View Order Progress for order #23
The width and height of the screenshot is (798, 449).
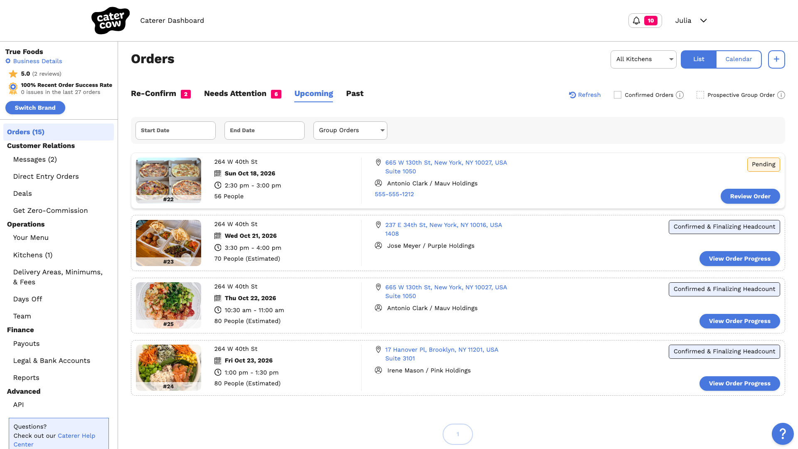739,259
